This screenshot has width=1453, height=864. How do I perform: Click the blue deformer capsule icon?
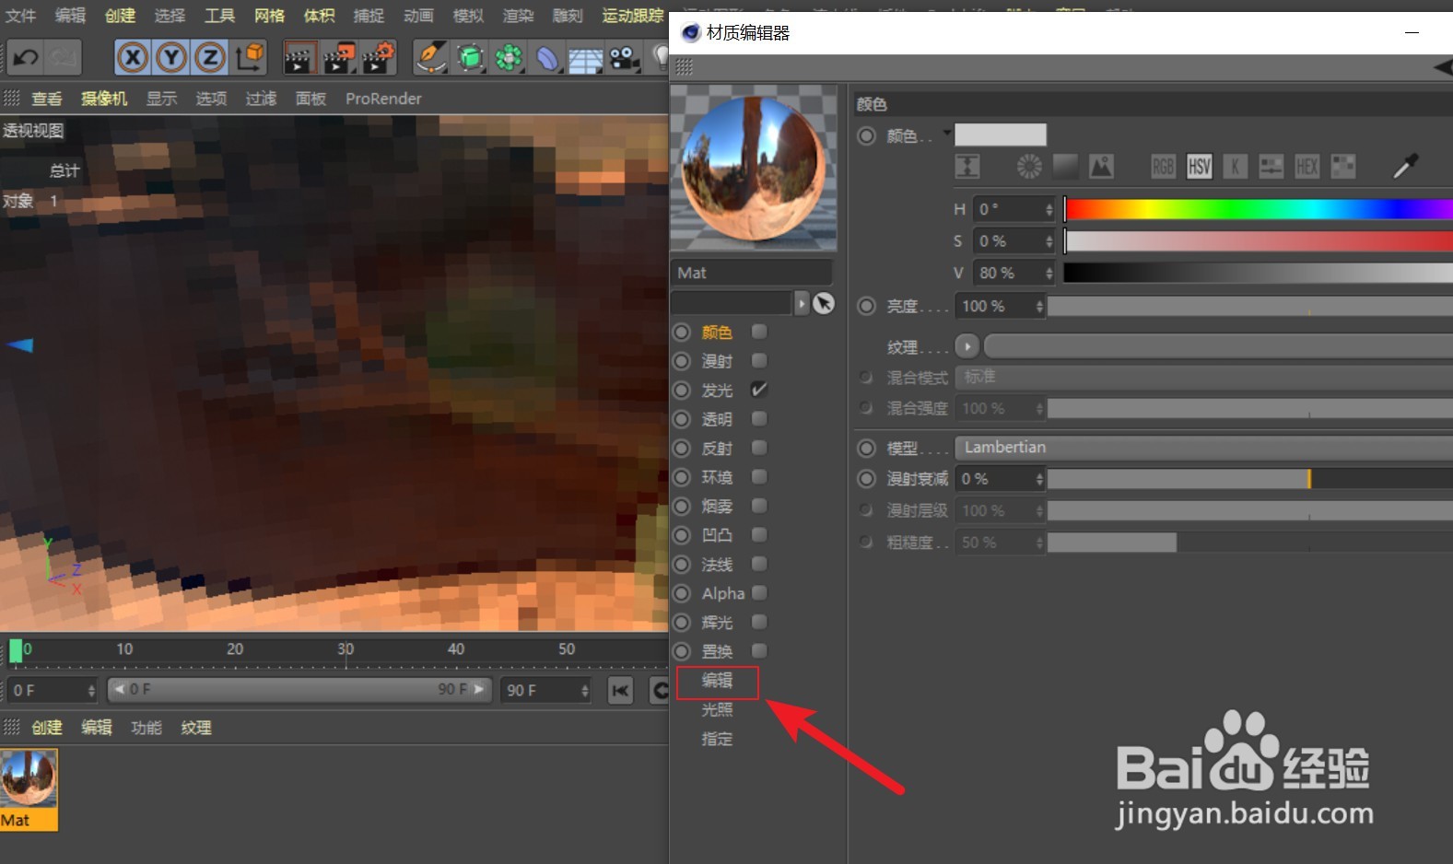(x=547, y=58)
